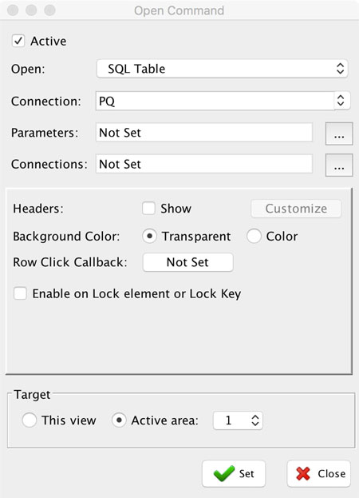
Task: Click the red X Close button
Action: (319, 473)
